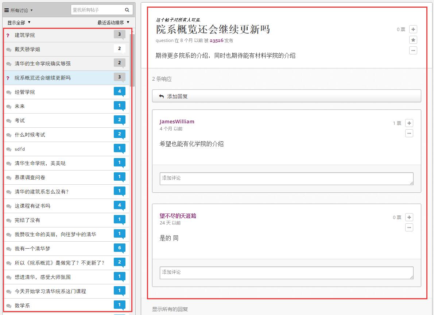Open the 所有讨论 topic dropdown
Image resolution: width=434 pixels, height=315 pixels.
pos(19,10)
